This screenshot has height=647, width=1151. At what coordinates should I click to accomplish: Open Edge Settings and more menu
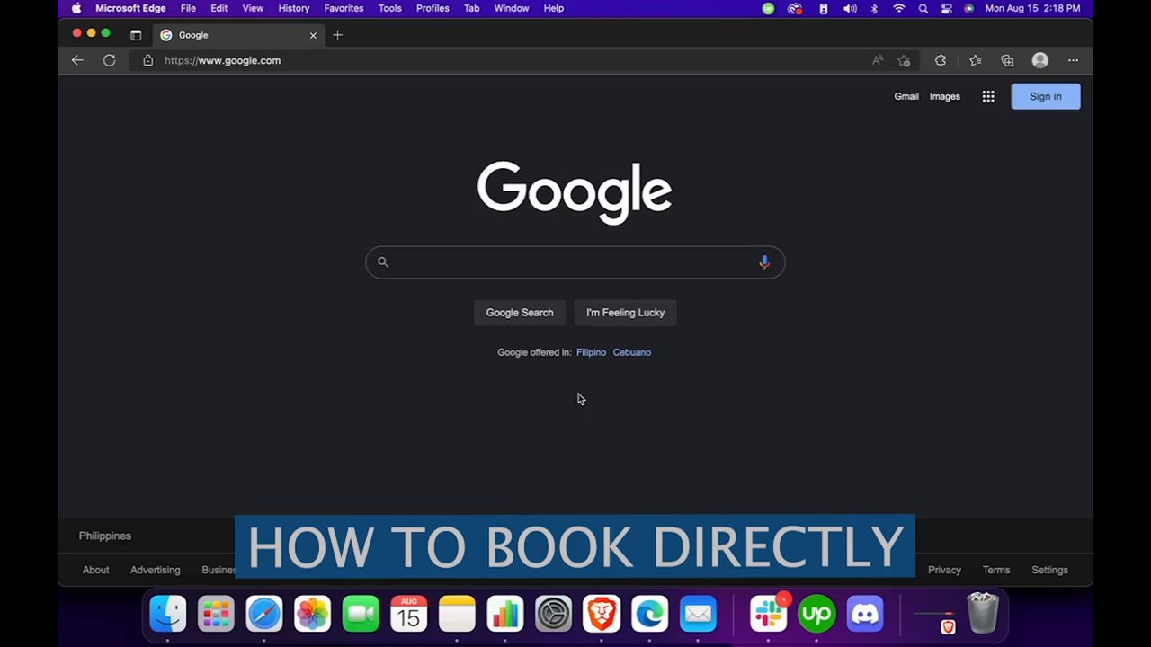(x=1073, y=60)
